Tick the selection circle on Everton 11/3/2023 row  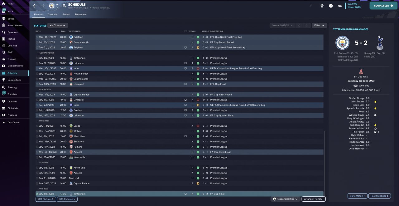[x=37, y=110]
